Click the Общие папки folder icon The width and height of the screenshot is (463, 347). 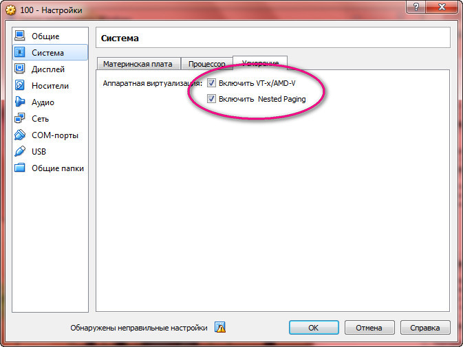point(20,168)
